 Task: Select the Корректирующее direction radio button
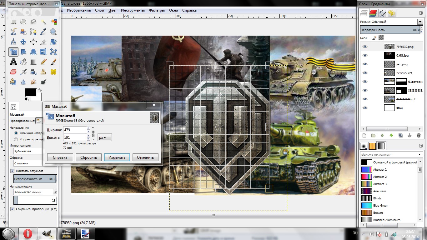pyautogui.click(x=16, y=139)
